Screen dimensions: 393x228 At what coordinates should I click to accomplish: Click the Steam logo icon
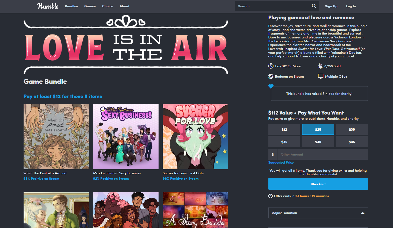(x=271, y=76)
